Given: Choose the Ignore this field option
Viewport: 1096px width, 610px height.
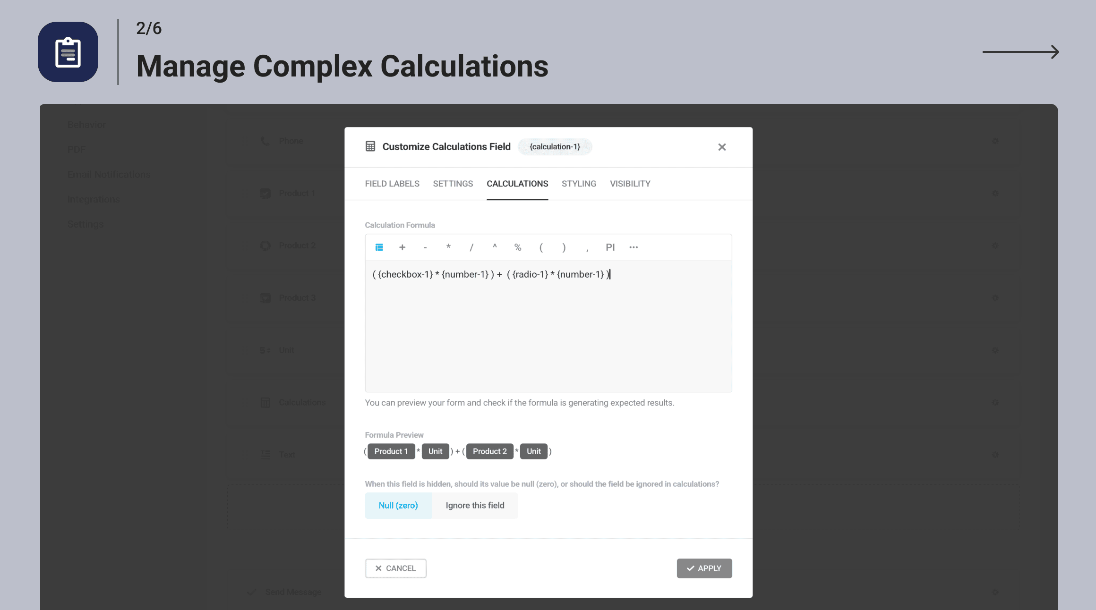Looking at the screenshot, I should [475, 505].
